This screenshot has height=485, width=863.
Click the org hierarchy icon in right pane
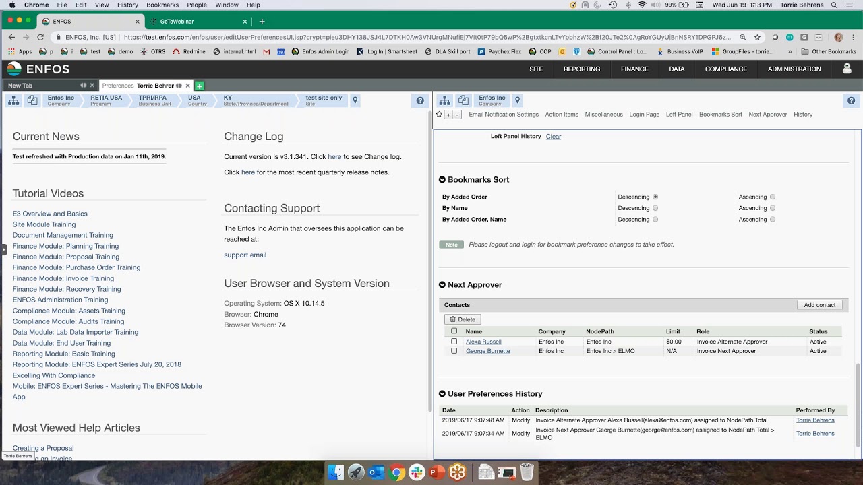(444, 100)
